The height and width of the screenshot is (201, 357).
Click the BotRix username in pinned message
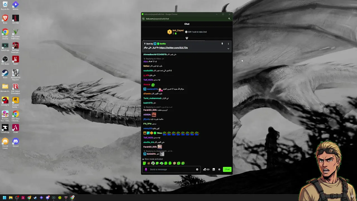click(163, 44)
